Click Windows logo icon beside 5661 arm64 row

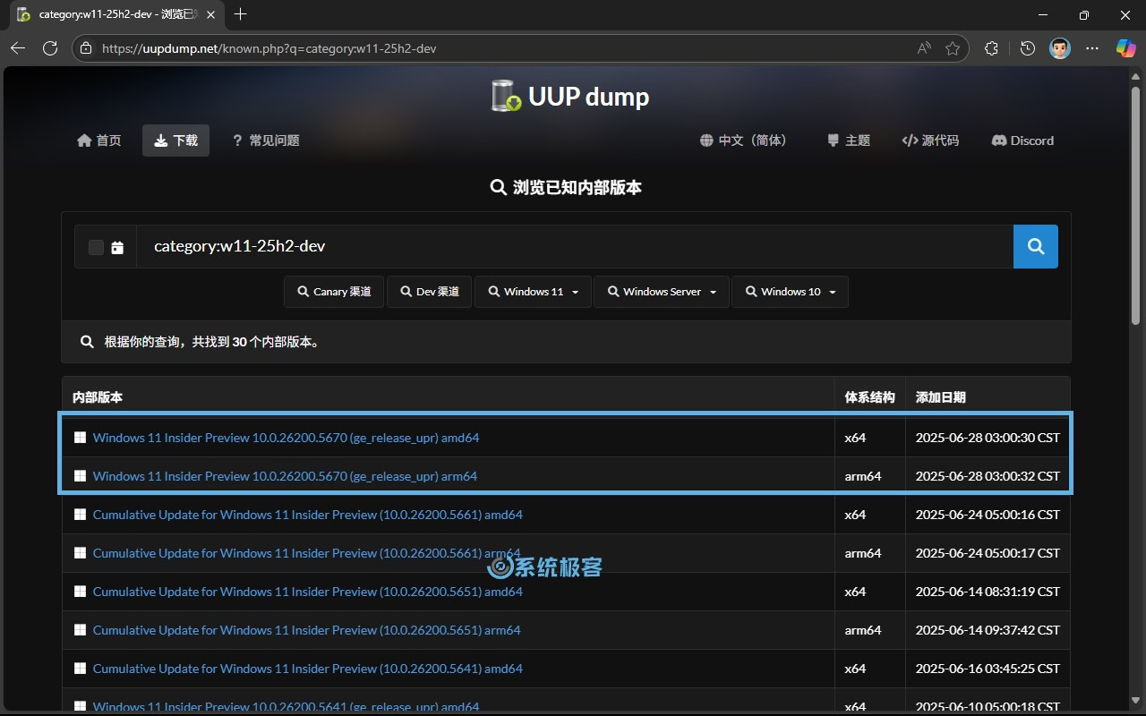[80, 553]
